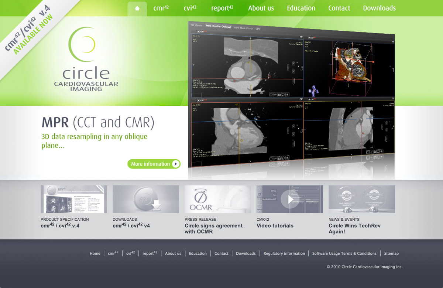Open the 'Video tutorials' link
This screenshot has width=443, height=288.
tap(275, 226)
